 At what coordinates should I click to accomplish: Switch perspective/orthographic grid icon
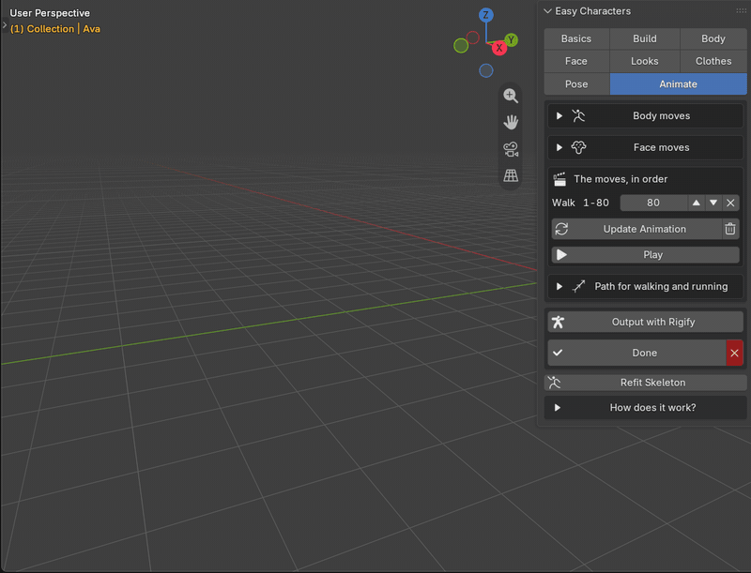[511, 175]
